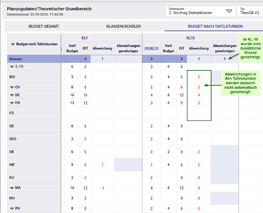
Task: Click the Datenbestand timestamp text
Action: [35, 15]
